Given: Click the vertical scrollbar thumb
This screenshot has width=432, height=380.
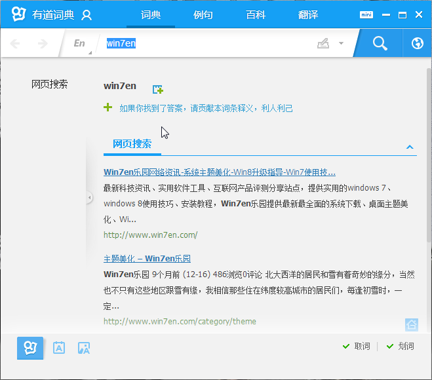Looking at the screenshot, I should coord(429,155).
